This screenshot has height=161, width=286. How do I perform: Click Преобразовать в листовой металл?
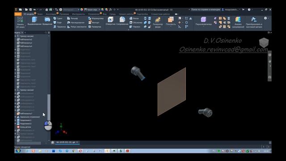pyautogui.click(x=254, y=22)
